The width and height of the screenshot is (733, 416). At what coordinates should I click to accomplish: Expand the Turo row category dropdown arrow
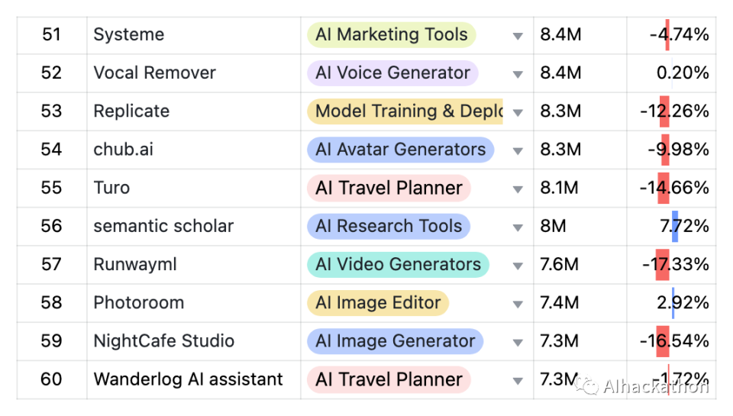point(518,189)
